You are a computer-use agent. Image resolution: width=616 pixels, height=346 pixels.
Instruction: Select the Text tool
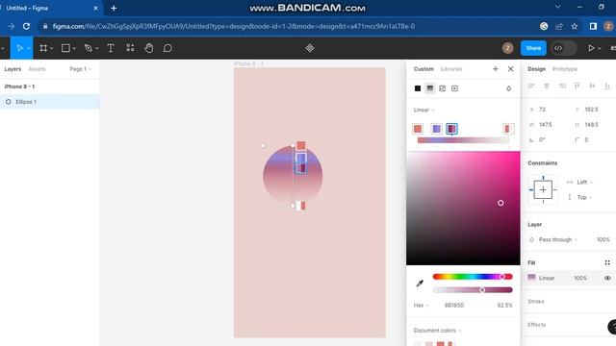[x=111, y=48]
